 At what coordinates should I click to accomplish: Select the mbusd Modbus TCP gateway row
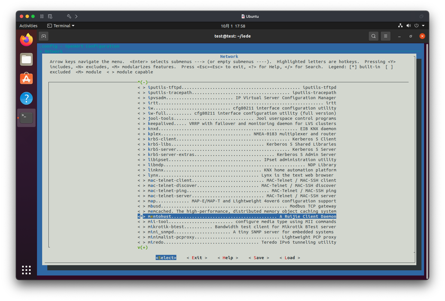[237, 206]
